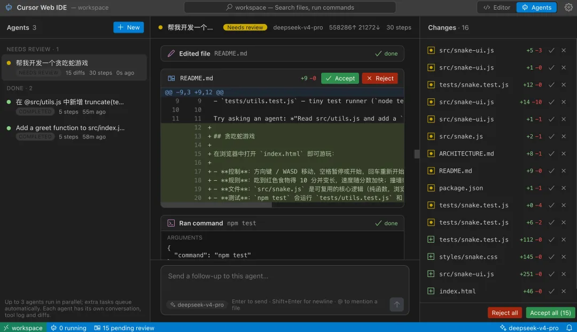Screen dimensions: 577x332
Task: Reject src/snake-ui.js +14 −10 change
Action: [564, 102]
